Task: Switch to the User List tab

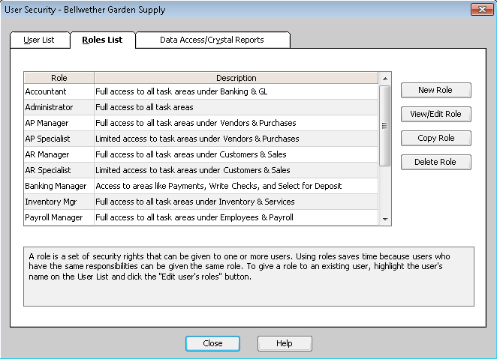Action: [39, 40]
